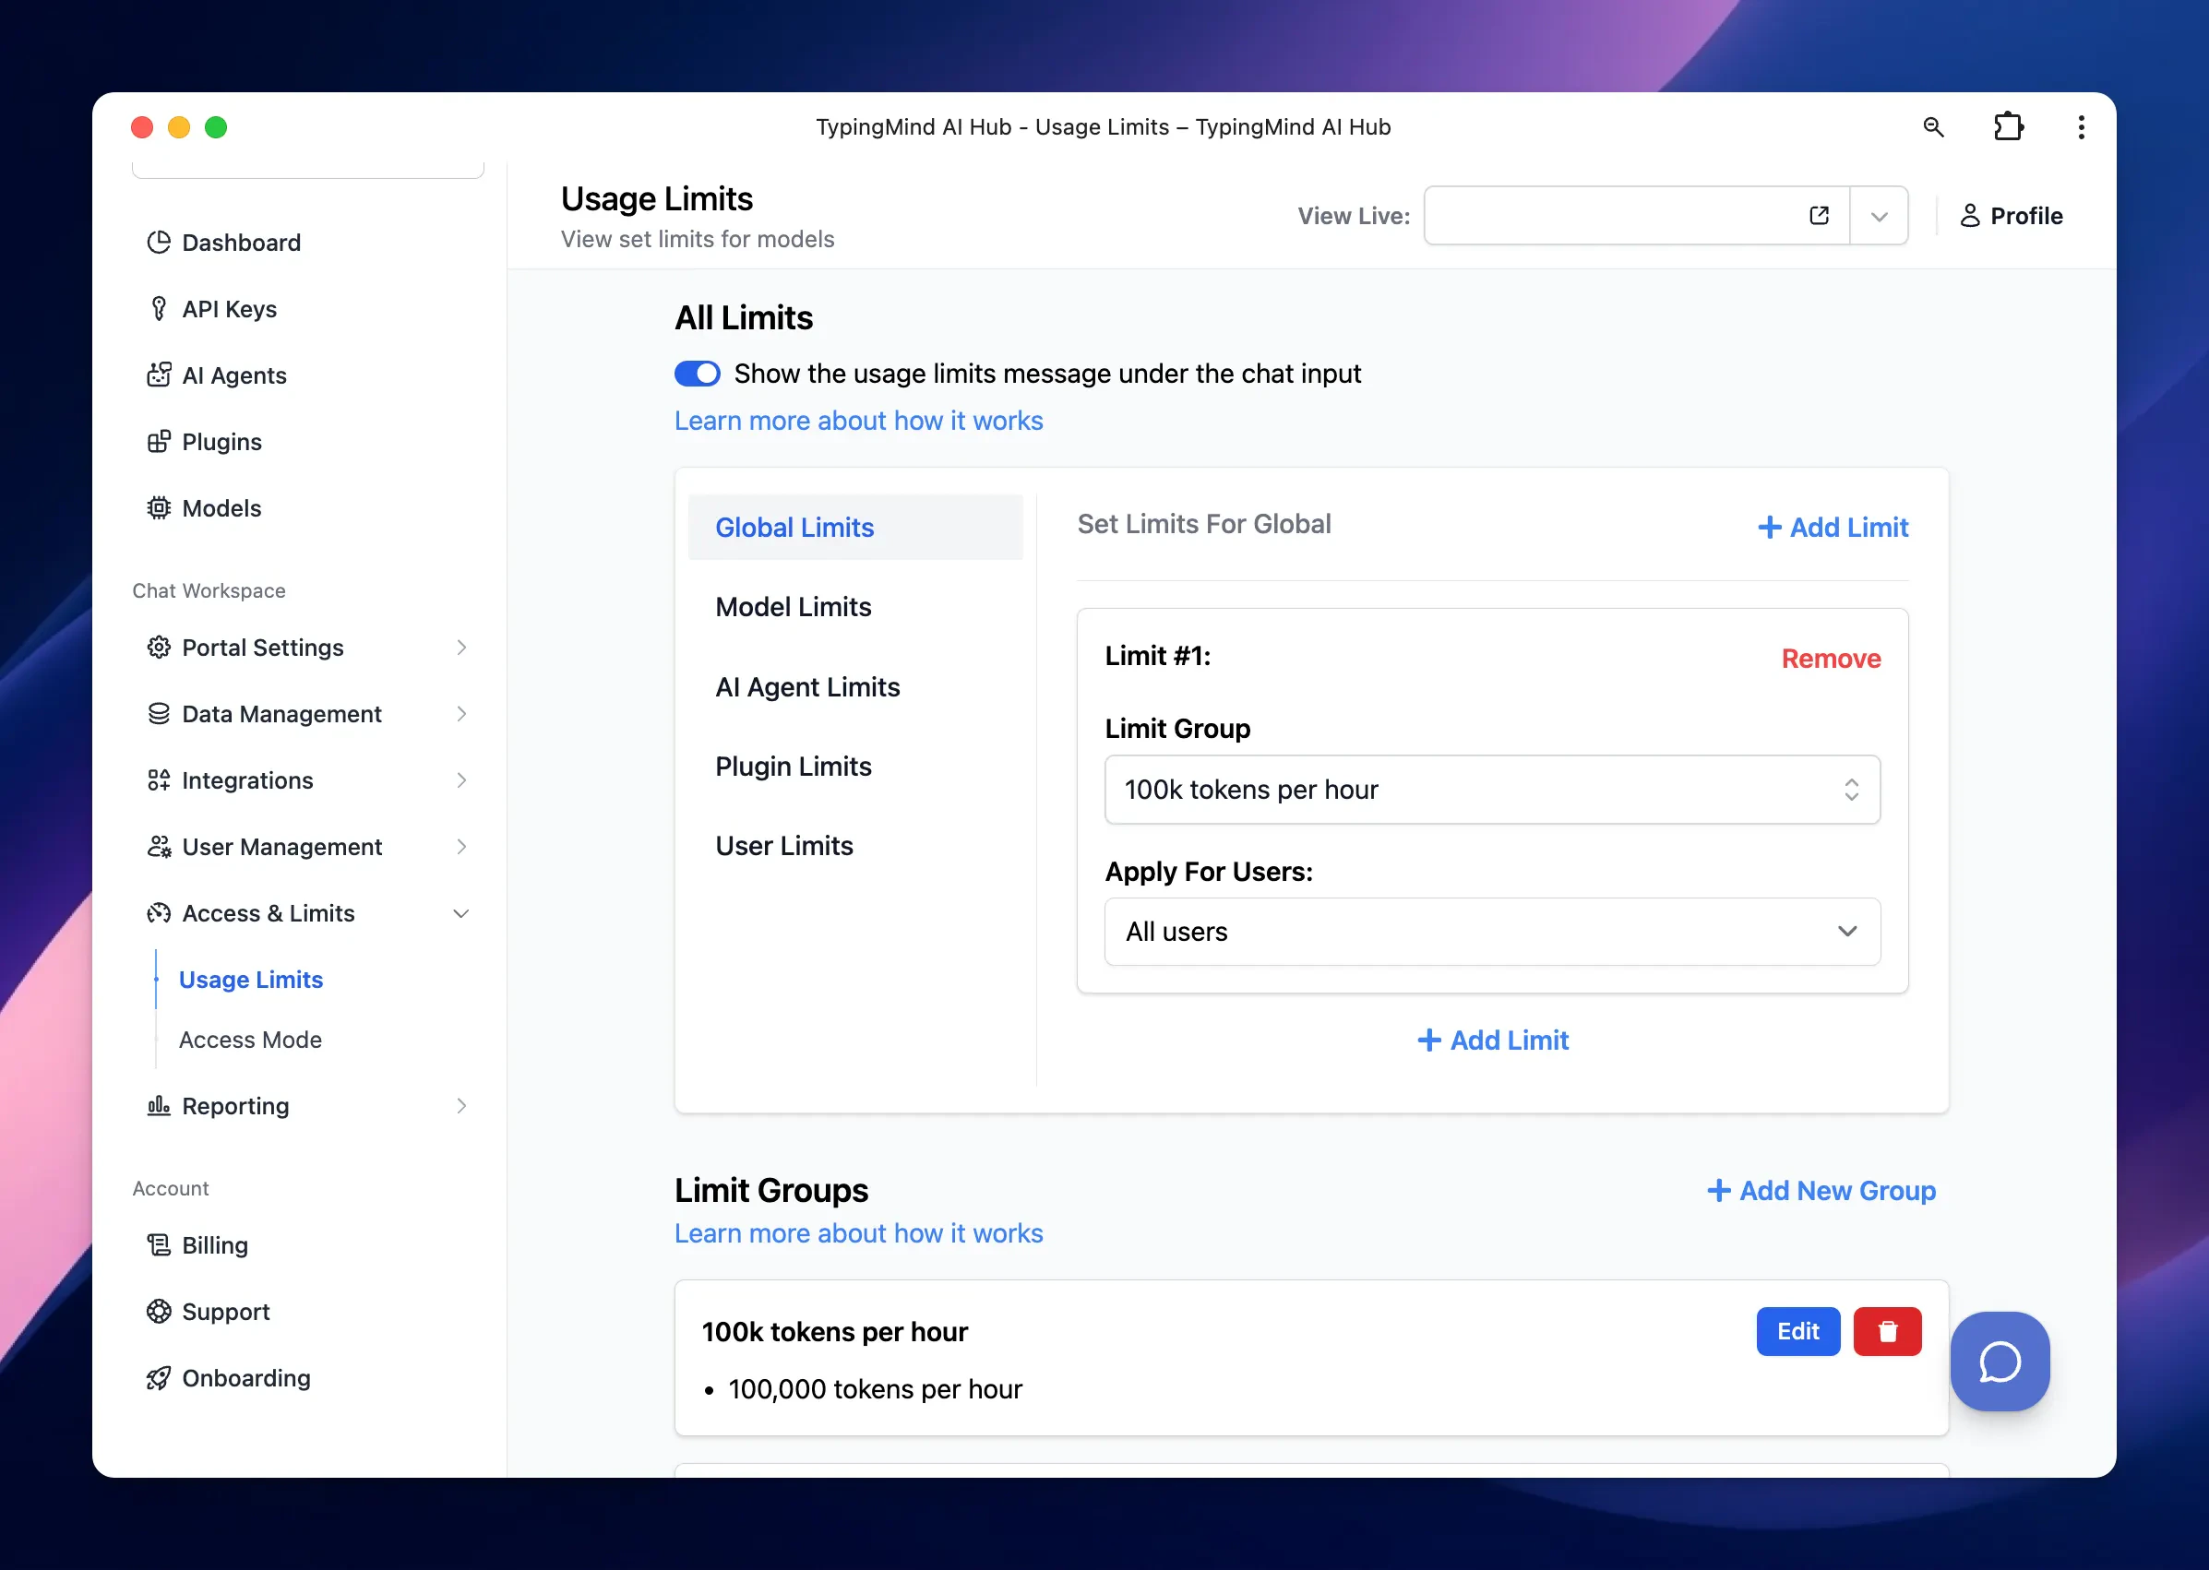The width and height of the screenshot is (2209, 1570).
Task: Click the Profile user icon
Action: [1970, 216]
